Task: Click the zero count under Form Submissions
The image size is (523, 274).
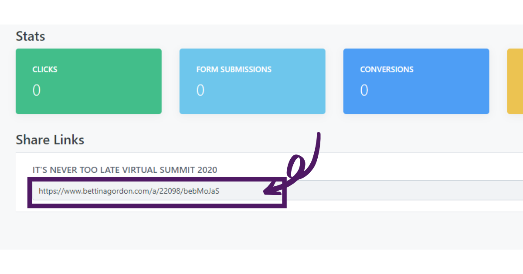Action: click(200, 90)
